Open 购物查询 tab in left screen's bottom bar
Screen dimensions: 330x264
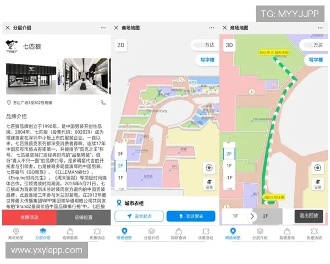pos(70,234)
